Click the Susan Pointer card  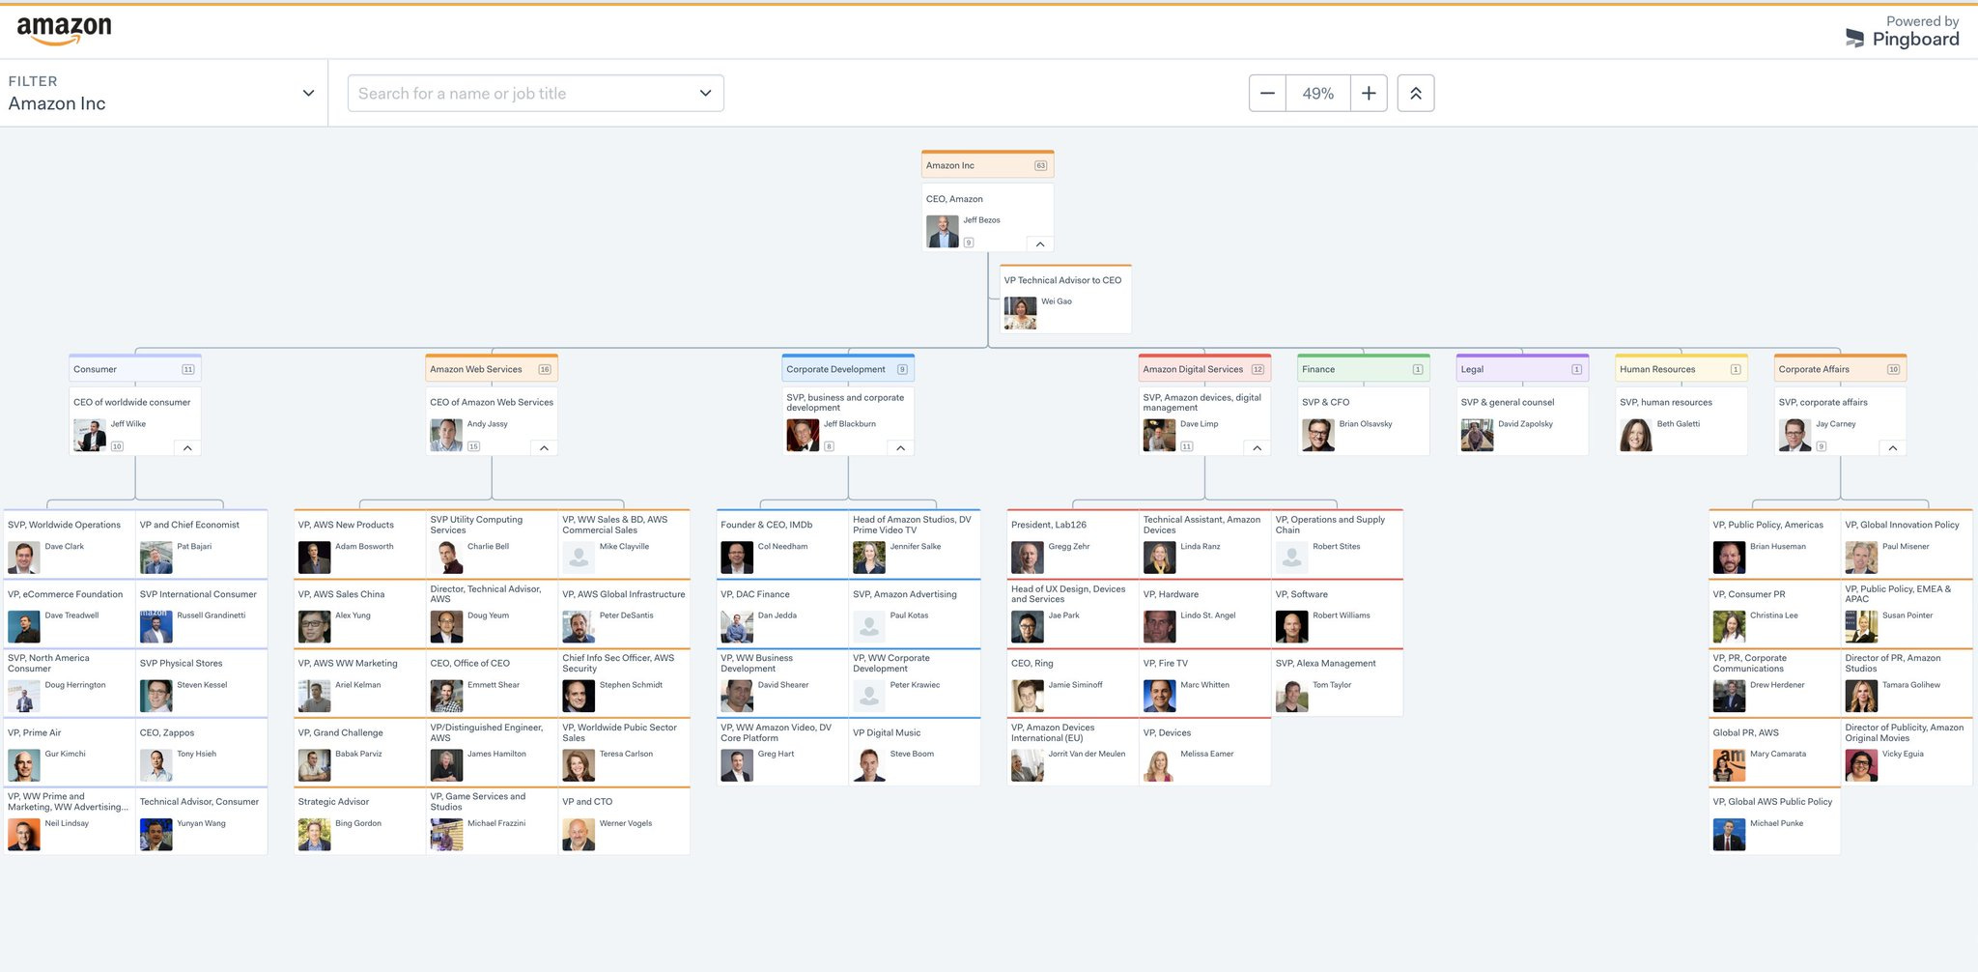tap(1907, 614)
